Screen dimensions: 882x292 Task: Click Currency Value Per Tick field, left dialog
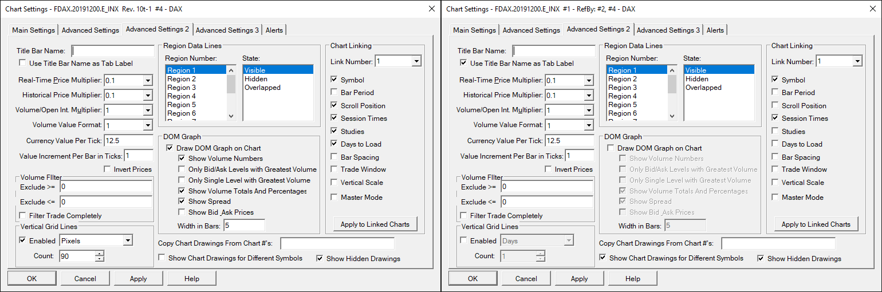click(x=128, y=140)
